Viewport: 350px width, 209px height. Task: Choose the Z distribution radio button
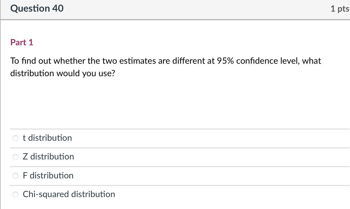point(15,157)
